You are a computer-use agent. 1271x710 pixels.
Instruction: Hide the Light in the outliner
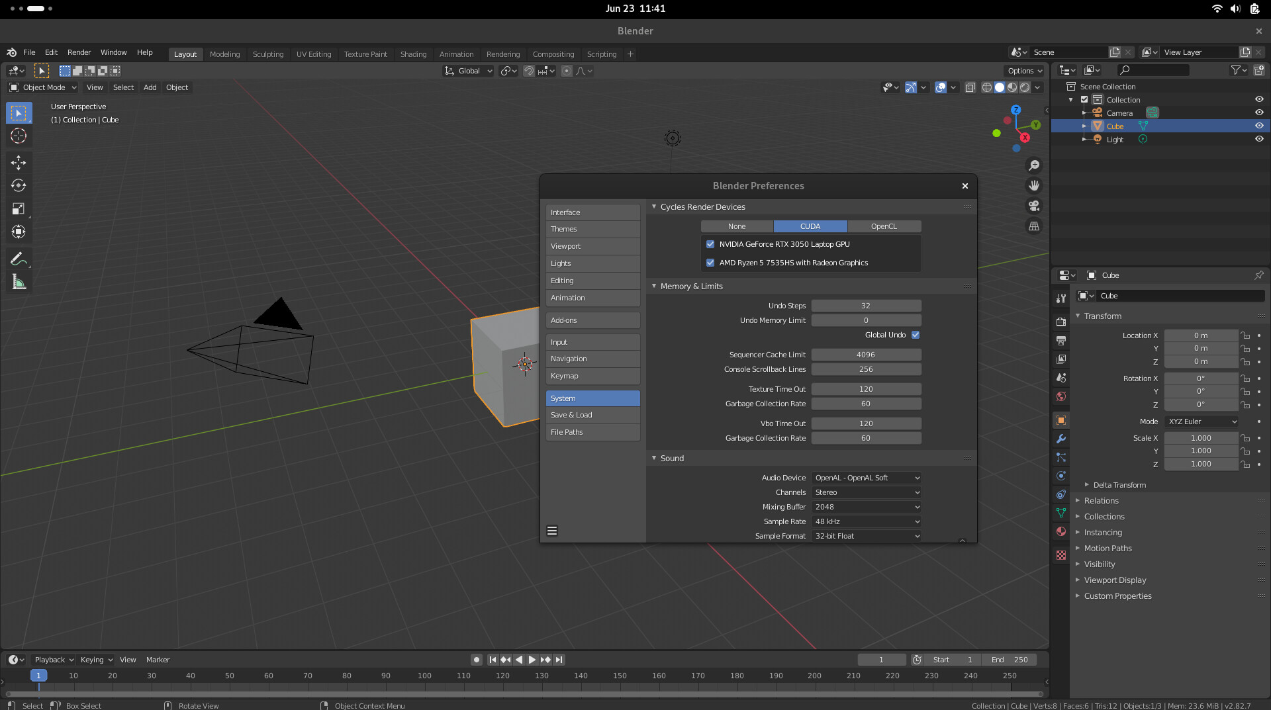tap(1259, 139)
